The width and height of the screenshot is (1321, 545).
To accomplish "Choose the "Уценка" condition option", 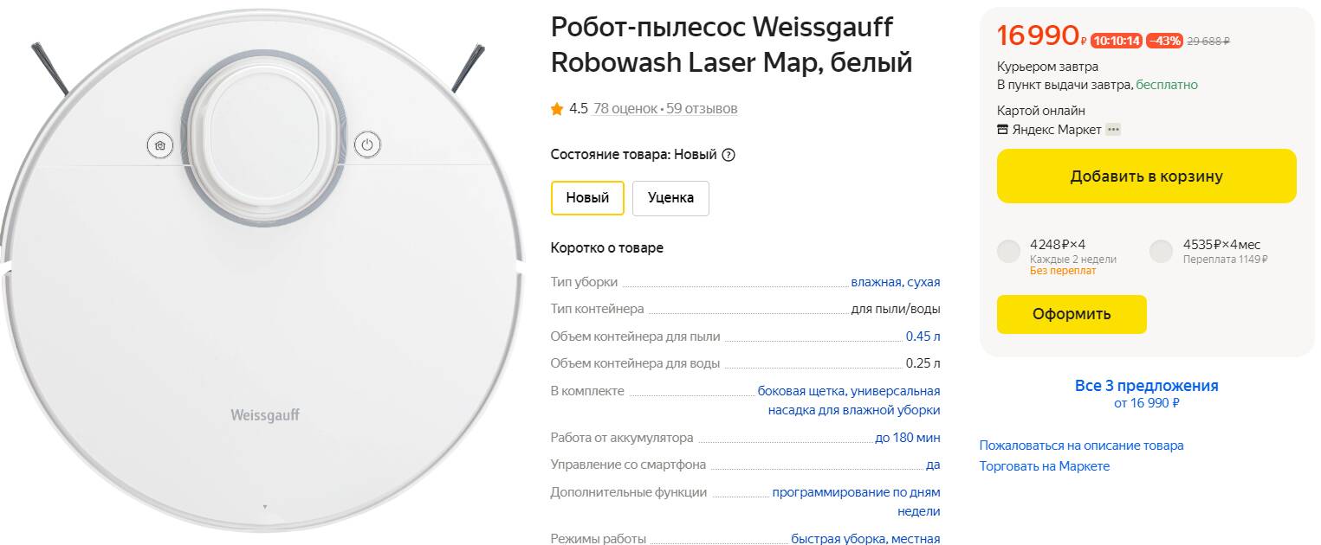I will (x=670, y=198).
